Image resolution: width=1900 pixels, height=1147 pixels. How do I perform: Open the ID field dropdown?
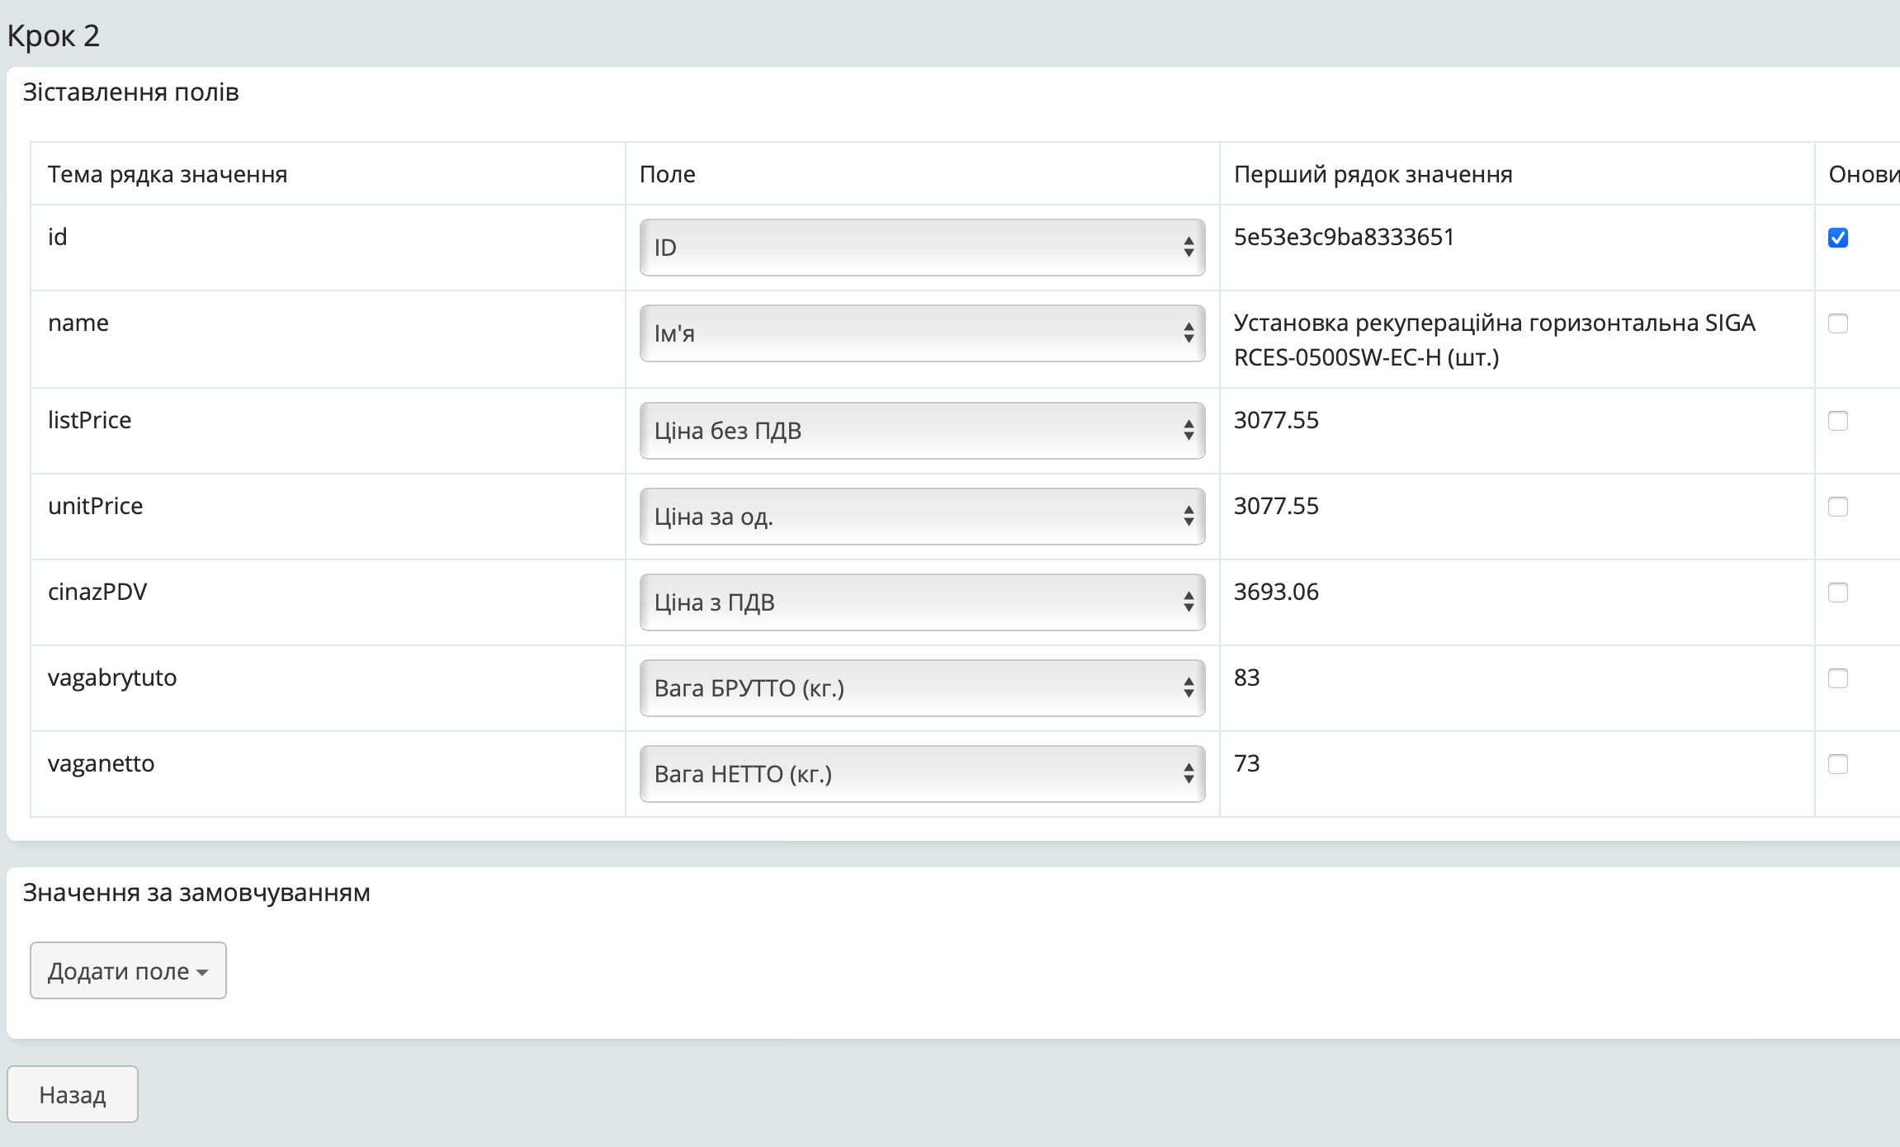921,248
